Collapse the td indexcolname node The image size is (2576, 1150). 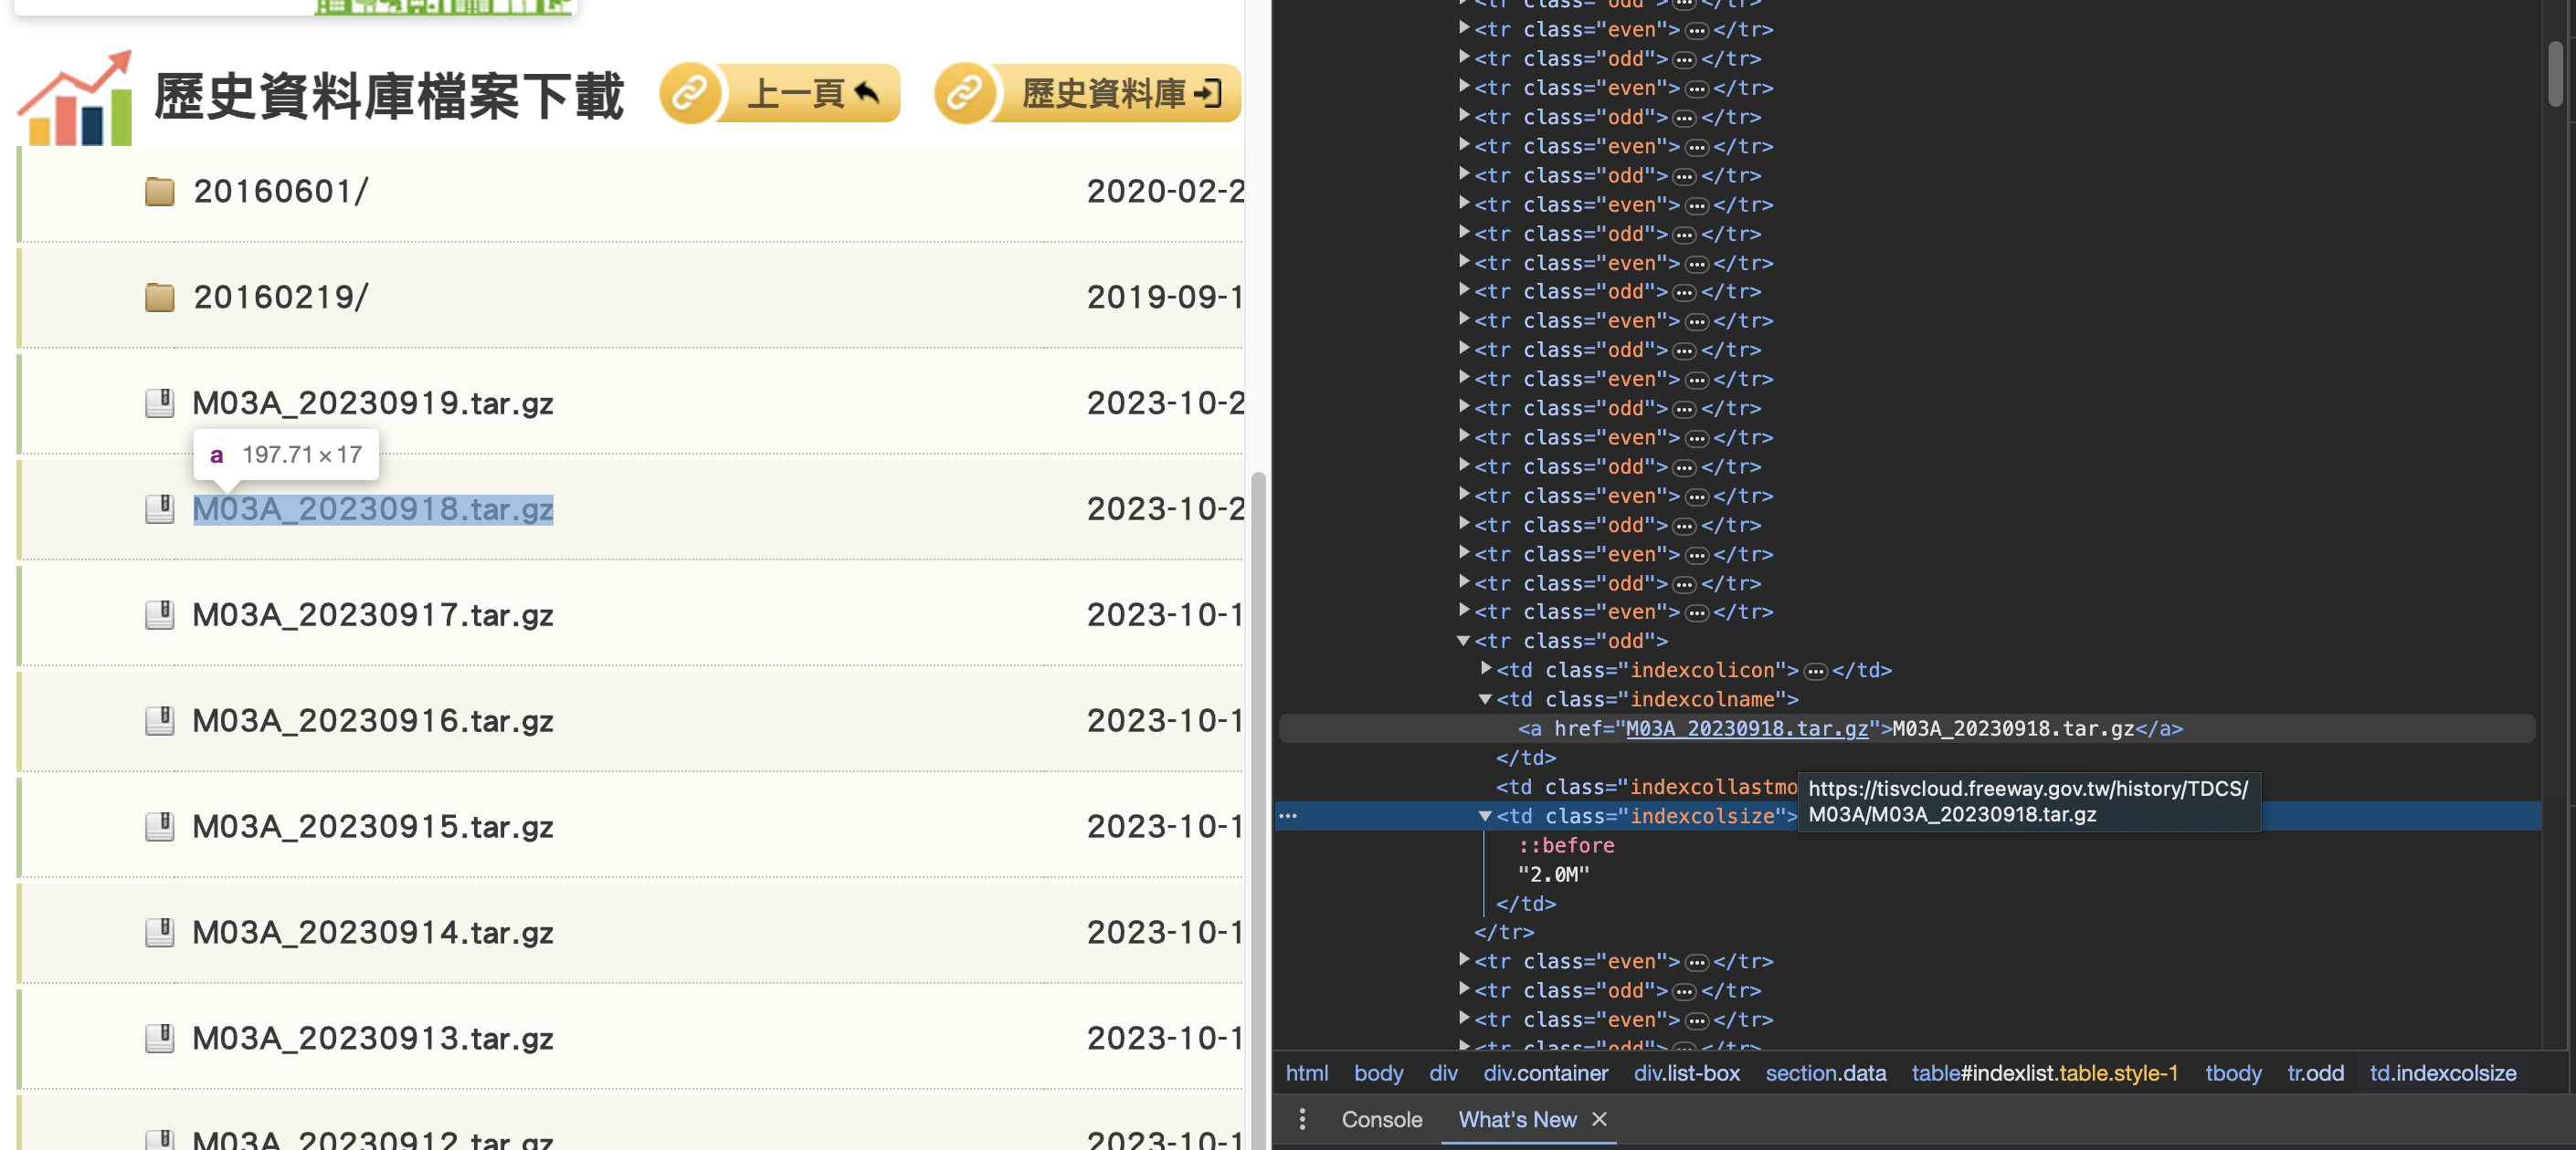pyautogui.click(x=1486, y=699)
